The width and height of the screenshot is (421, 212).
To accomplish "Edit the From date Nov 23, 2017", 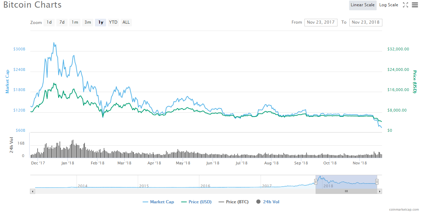I will pyautogui.click(x=321, y=22).
